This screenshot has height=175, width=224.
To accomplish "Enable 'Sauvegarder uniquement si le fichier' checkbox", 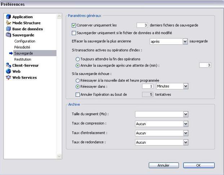I will 74,33.
